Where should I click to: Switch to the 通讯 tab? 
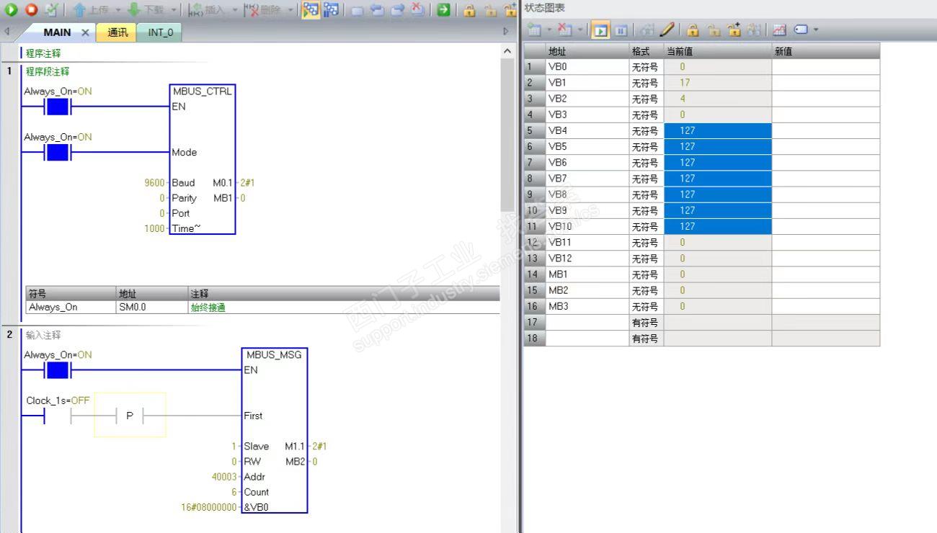117,32
